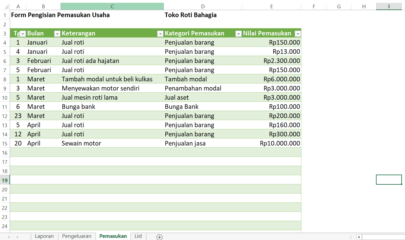Click the selected cell I19

coord(389,180)
